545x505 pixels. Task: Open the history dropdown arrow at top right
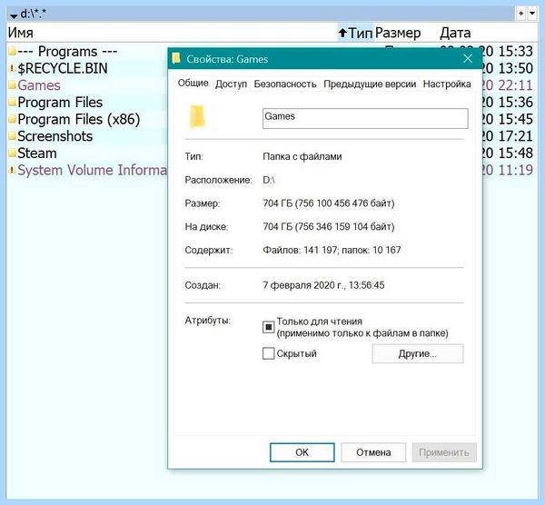pos(532,14)
